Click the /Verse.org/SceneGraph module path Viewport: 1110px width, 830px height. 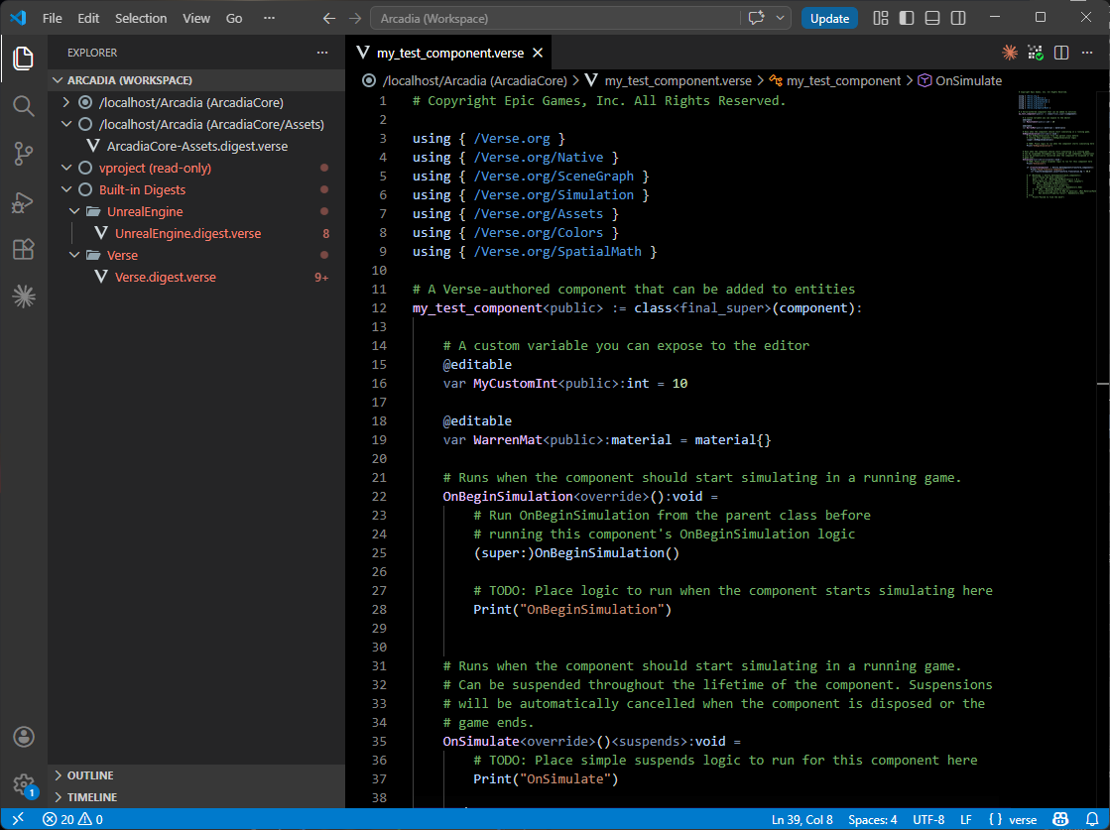point(554,177)
